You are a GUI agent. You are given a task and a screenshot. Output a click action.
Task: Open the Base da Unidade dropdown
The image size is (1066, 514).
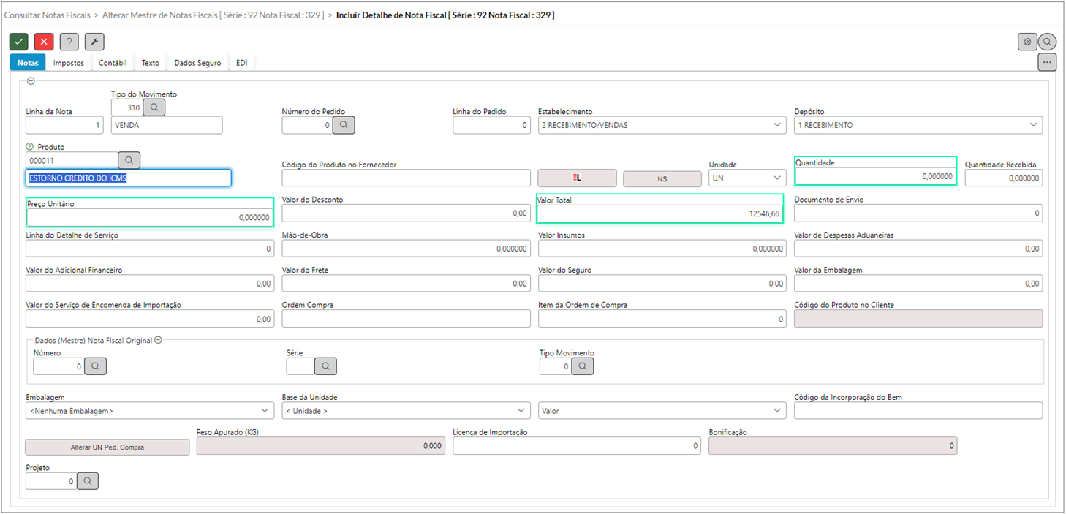tap(406, 411)
